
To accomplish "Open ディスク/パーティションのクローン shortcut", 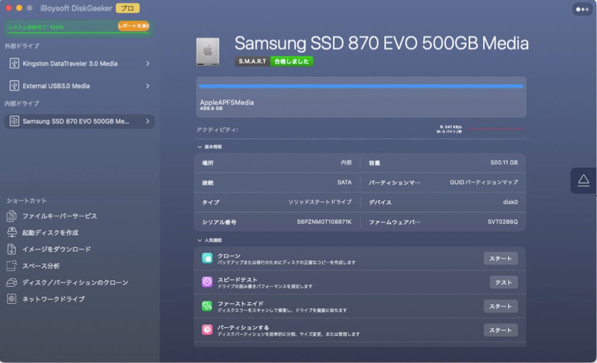I will pos(75,282).
